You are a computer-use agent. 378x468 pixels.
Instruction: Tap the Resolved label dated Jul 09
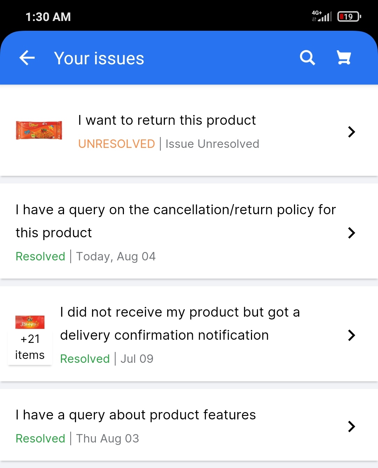[85, 359]
